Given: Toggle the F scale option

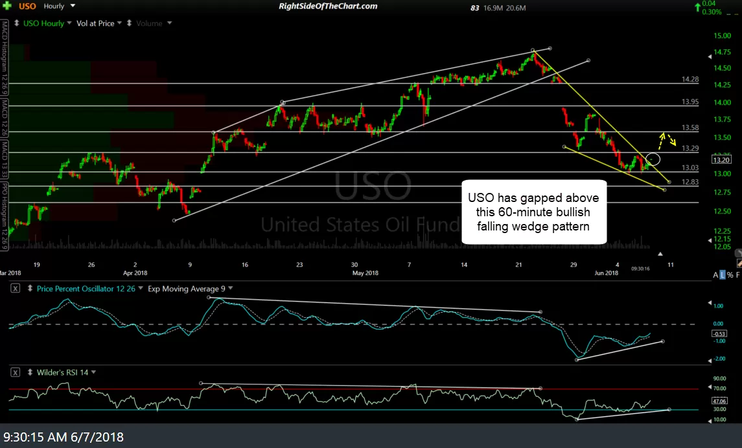Looking at the screenshot, I should [x=737, y=274].
